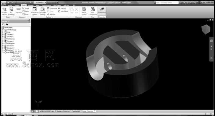Open the Get Started ribbon tab
This screenshot has height=116, width=215.
(x=57, y=5)
